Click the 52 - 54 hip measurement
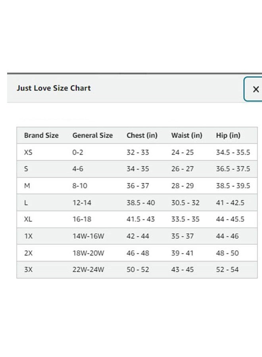Viewport: 262px width, 357px height. 227,270
